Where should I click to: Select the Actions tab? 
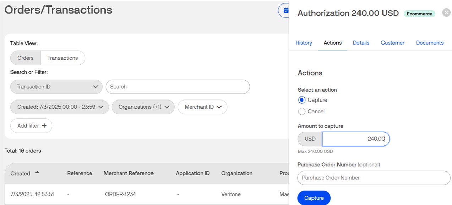click(x=333, y=43)
